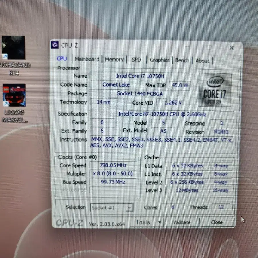Minimize the CPU-Z window

[x=187, y=47]
